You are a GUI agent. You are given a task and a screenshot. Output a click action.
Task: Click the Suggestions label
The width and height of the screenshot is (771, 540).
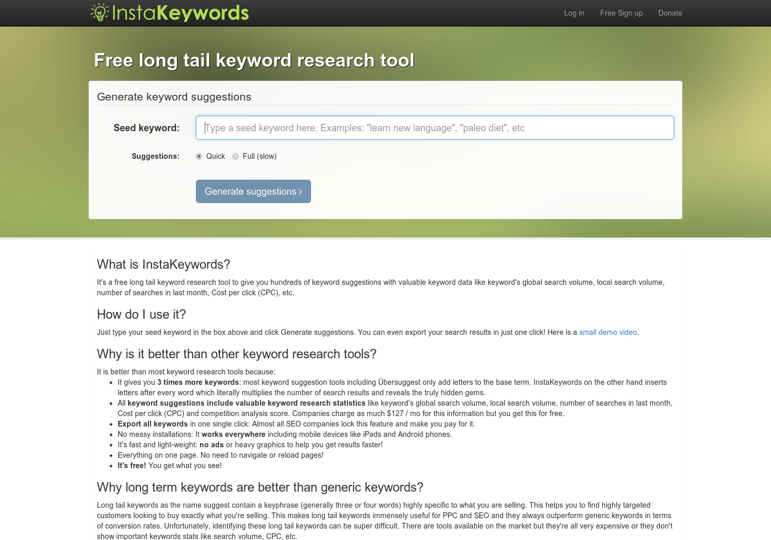(x=155, y=156)
